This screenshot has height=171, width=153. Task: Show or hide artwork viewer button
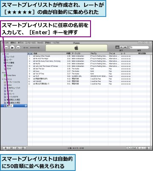(x=23, y=148)
